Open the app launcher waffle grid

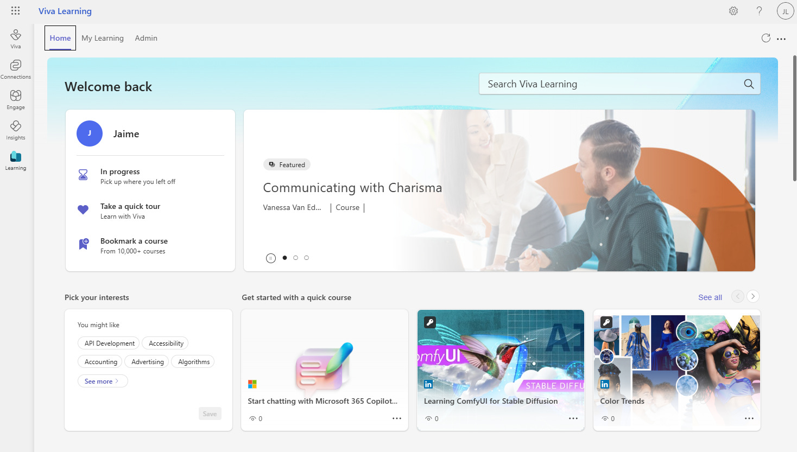[x=15, y=11]
